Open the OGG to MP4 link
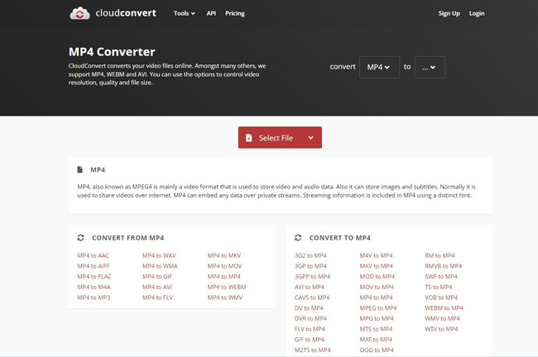538x357 pixels. point(377,350)
